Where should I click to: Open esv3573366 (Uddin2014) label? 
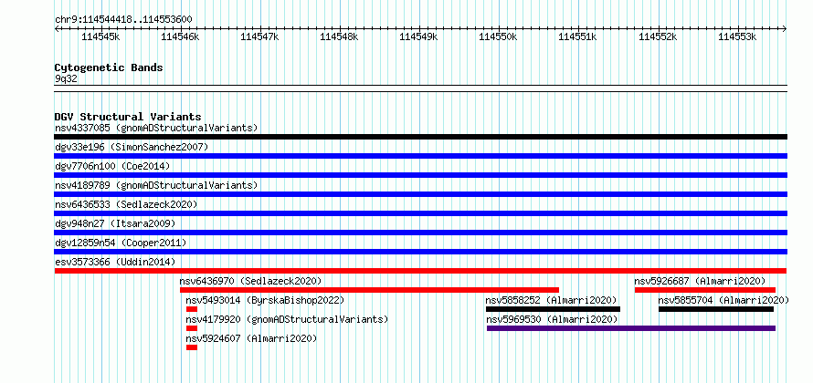[x=115, y=262]
